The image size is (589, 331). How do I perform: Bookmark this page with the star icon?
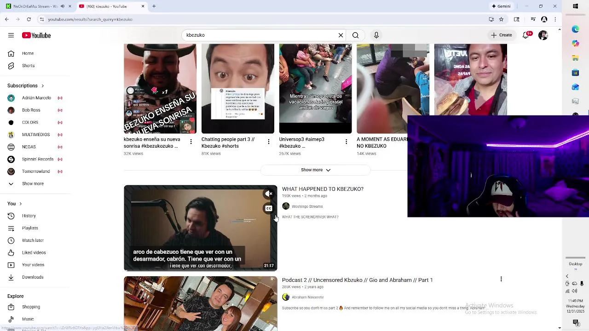click(501, 19)
